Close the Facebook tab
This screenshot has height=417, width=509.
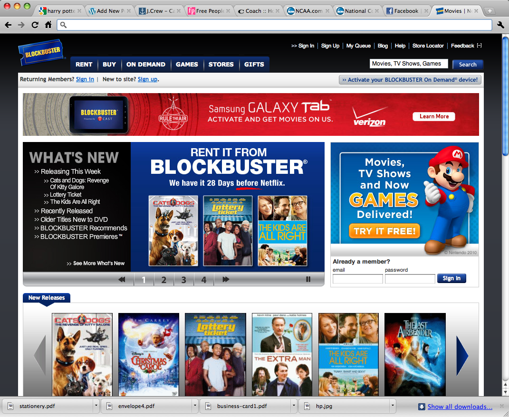[x=426, y=11]
